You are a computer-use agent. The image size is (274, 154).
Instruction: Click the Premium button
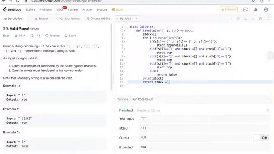[229, 9]
